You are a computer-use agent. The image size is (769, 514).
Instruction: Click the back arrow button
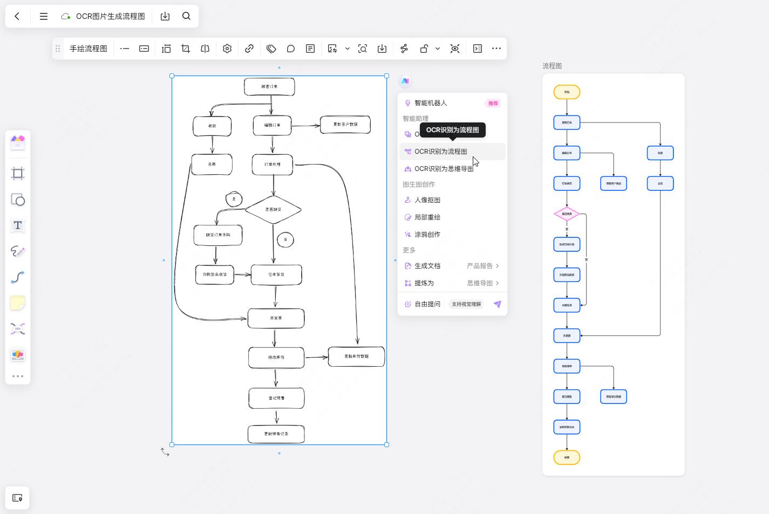click(17, 16)
